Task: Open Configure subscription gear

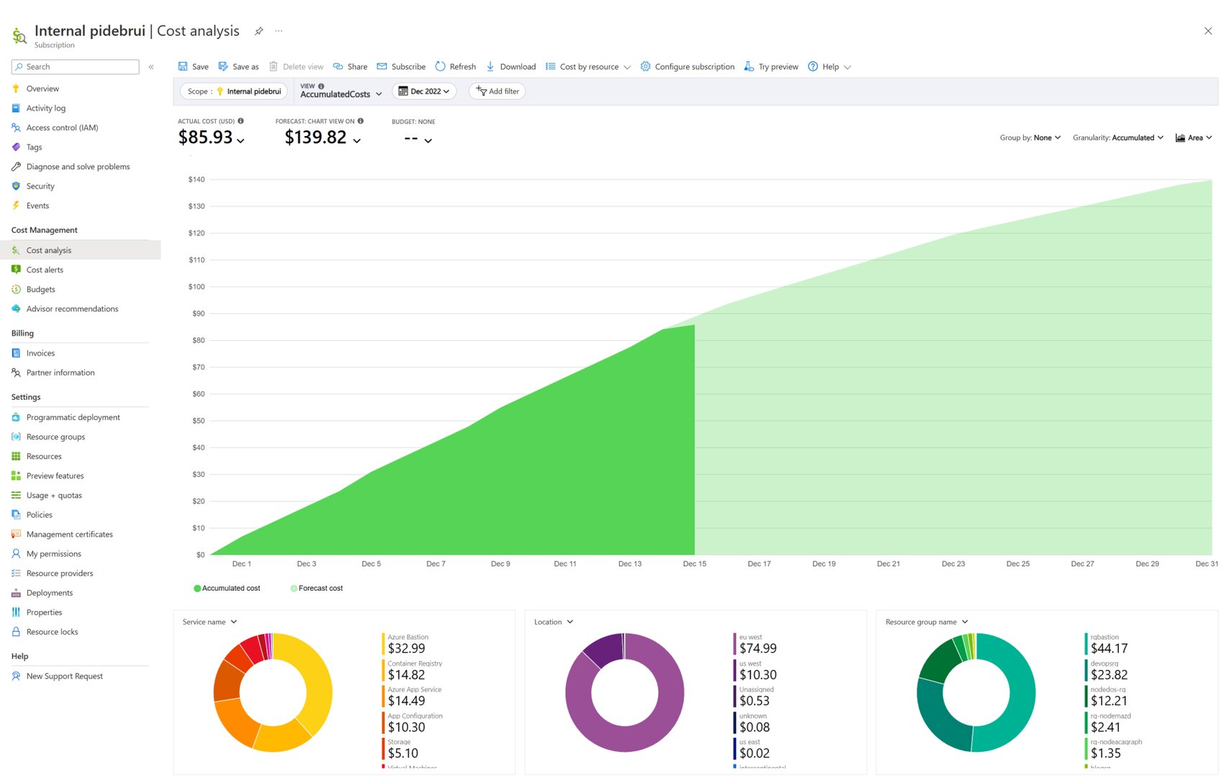Action: (645, 66)
